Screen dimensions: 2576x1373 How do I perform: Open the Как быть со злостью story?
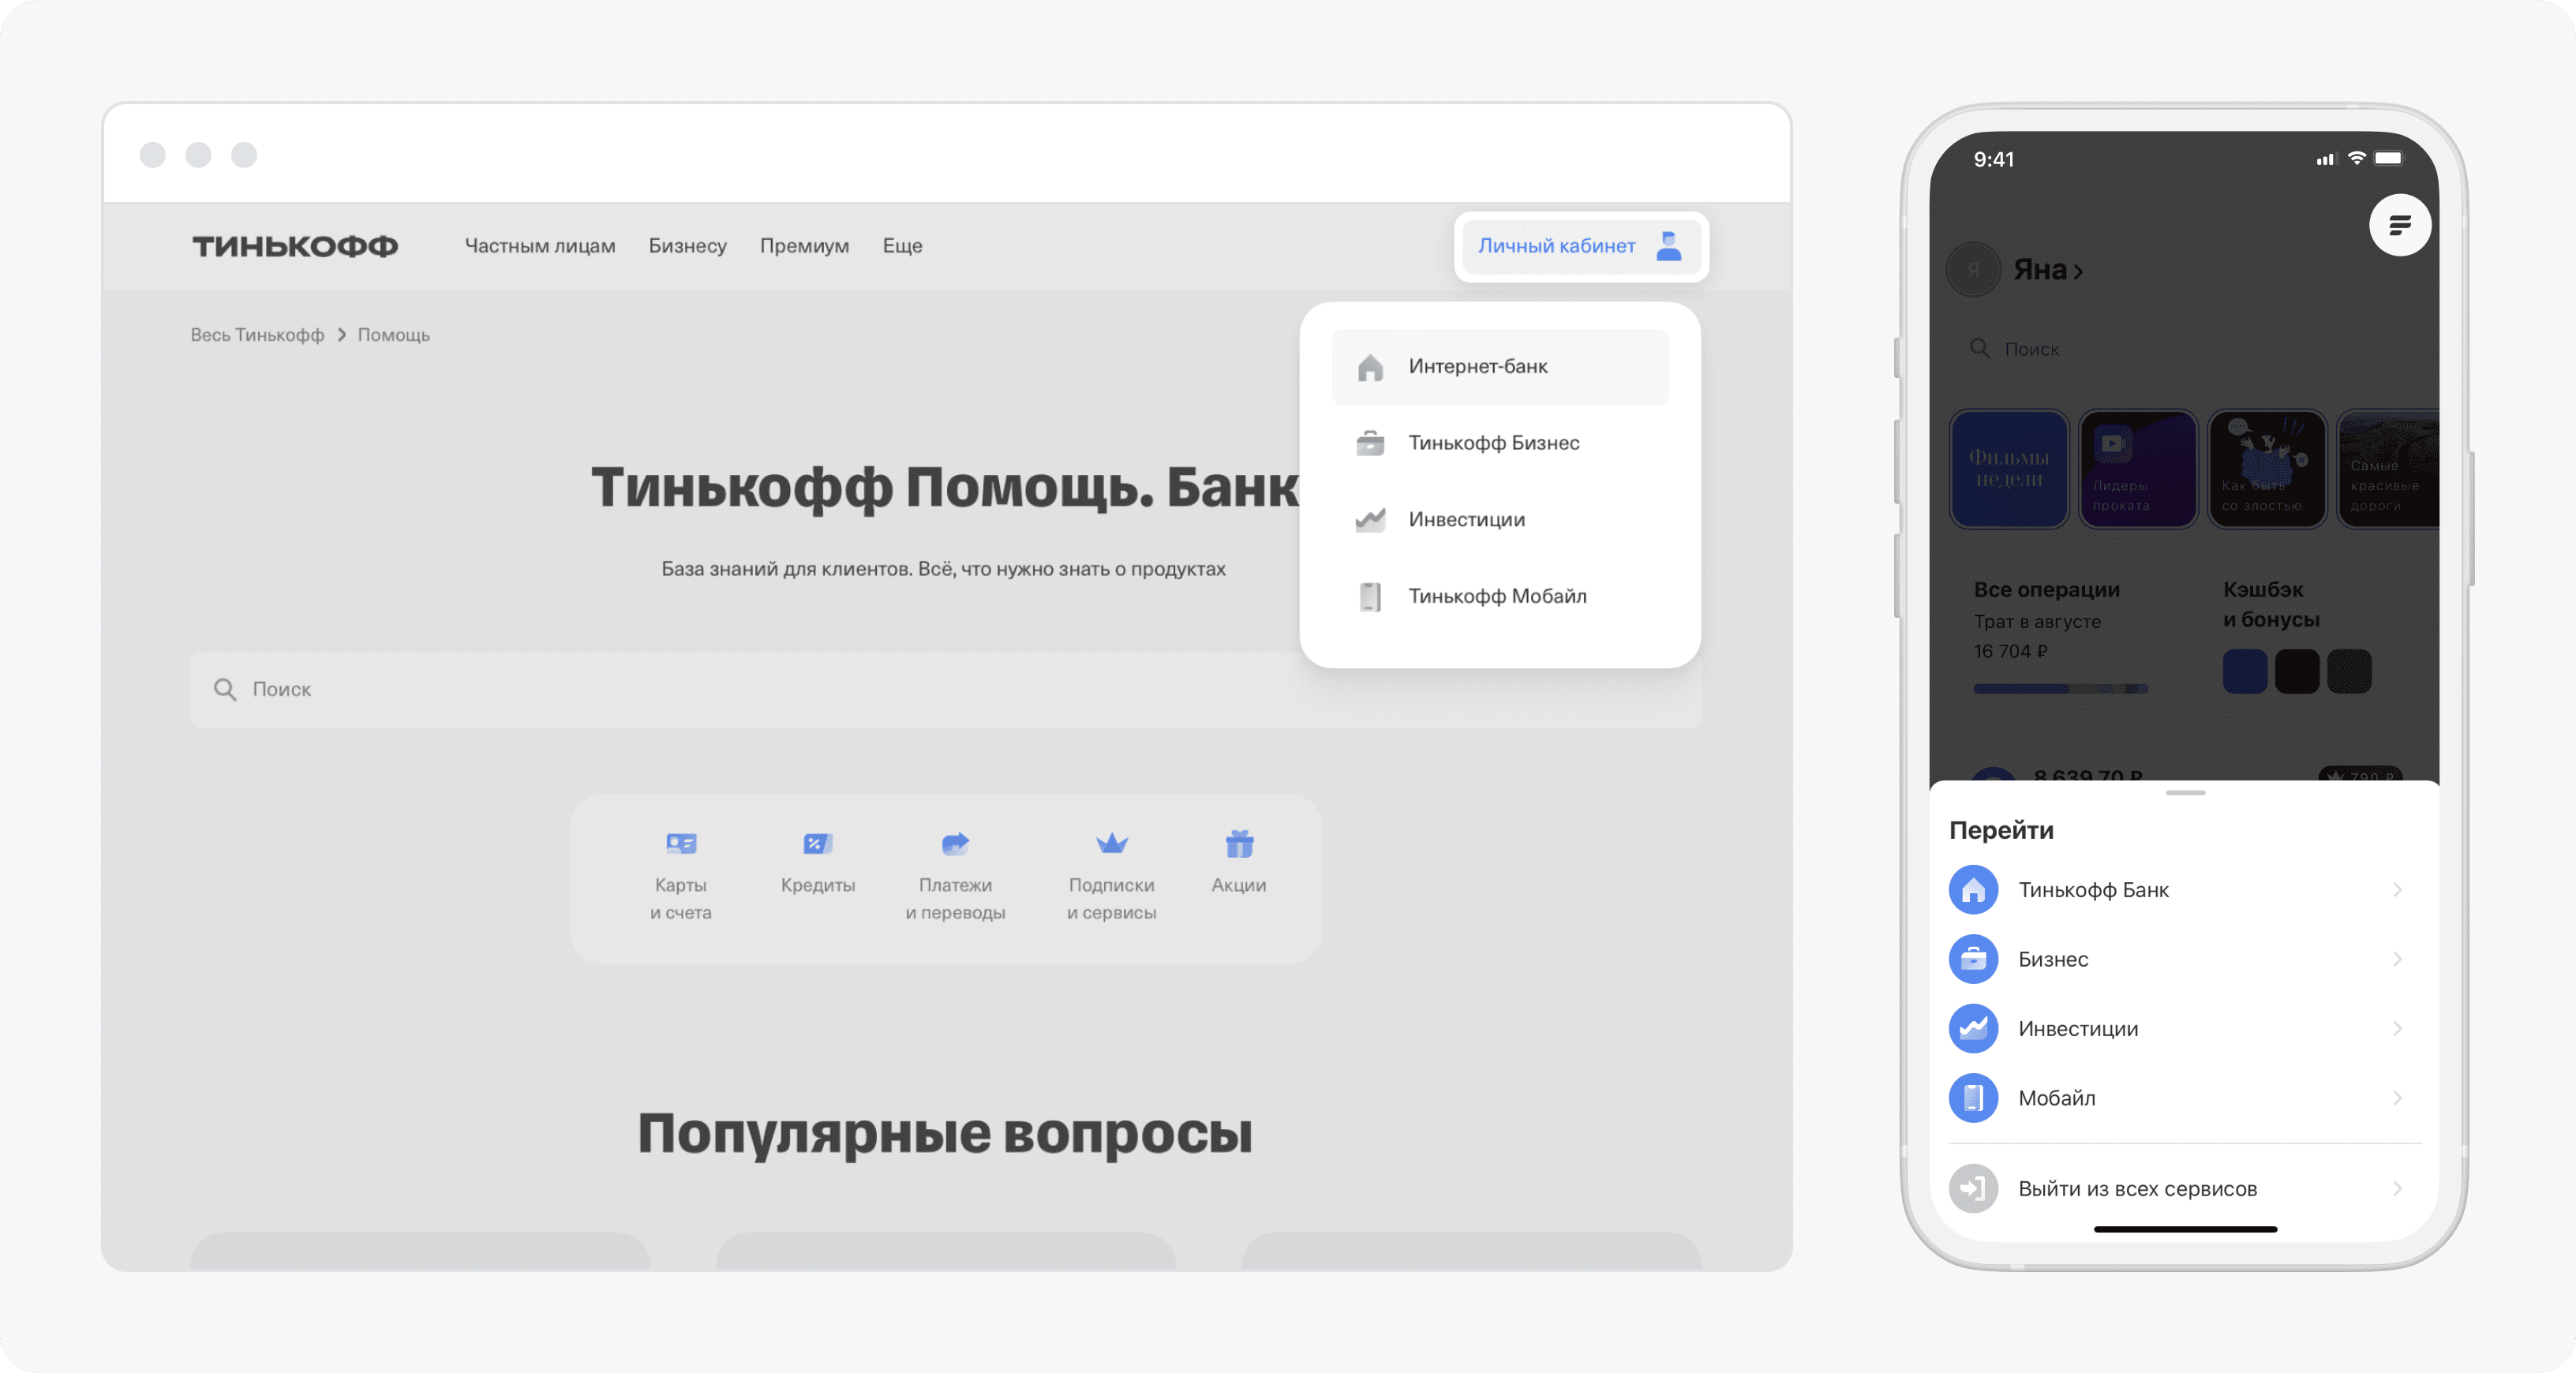tap(2267, 469)
